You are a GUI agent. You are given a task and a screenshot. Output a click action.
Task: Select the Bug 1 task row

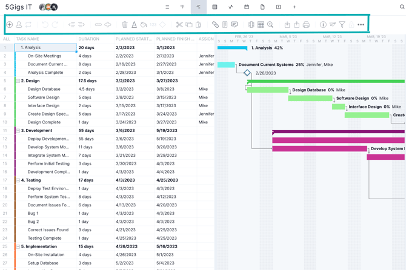point(107,213)
